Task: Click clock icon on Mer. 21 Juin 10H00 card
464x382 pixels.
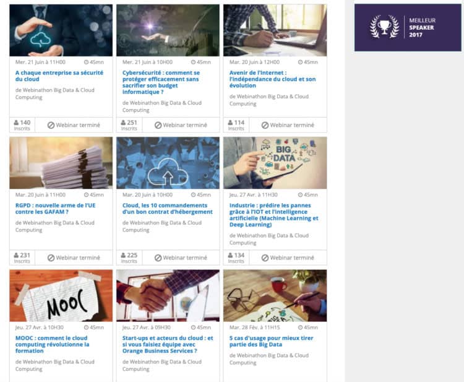Action: [193, 62]
